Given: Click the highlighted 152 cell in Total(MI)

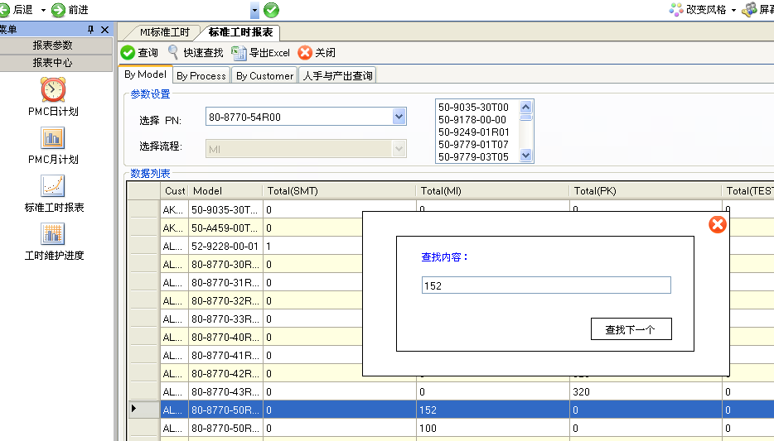Looking at the screenshot, I should [x=492, y=410].
